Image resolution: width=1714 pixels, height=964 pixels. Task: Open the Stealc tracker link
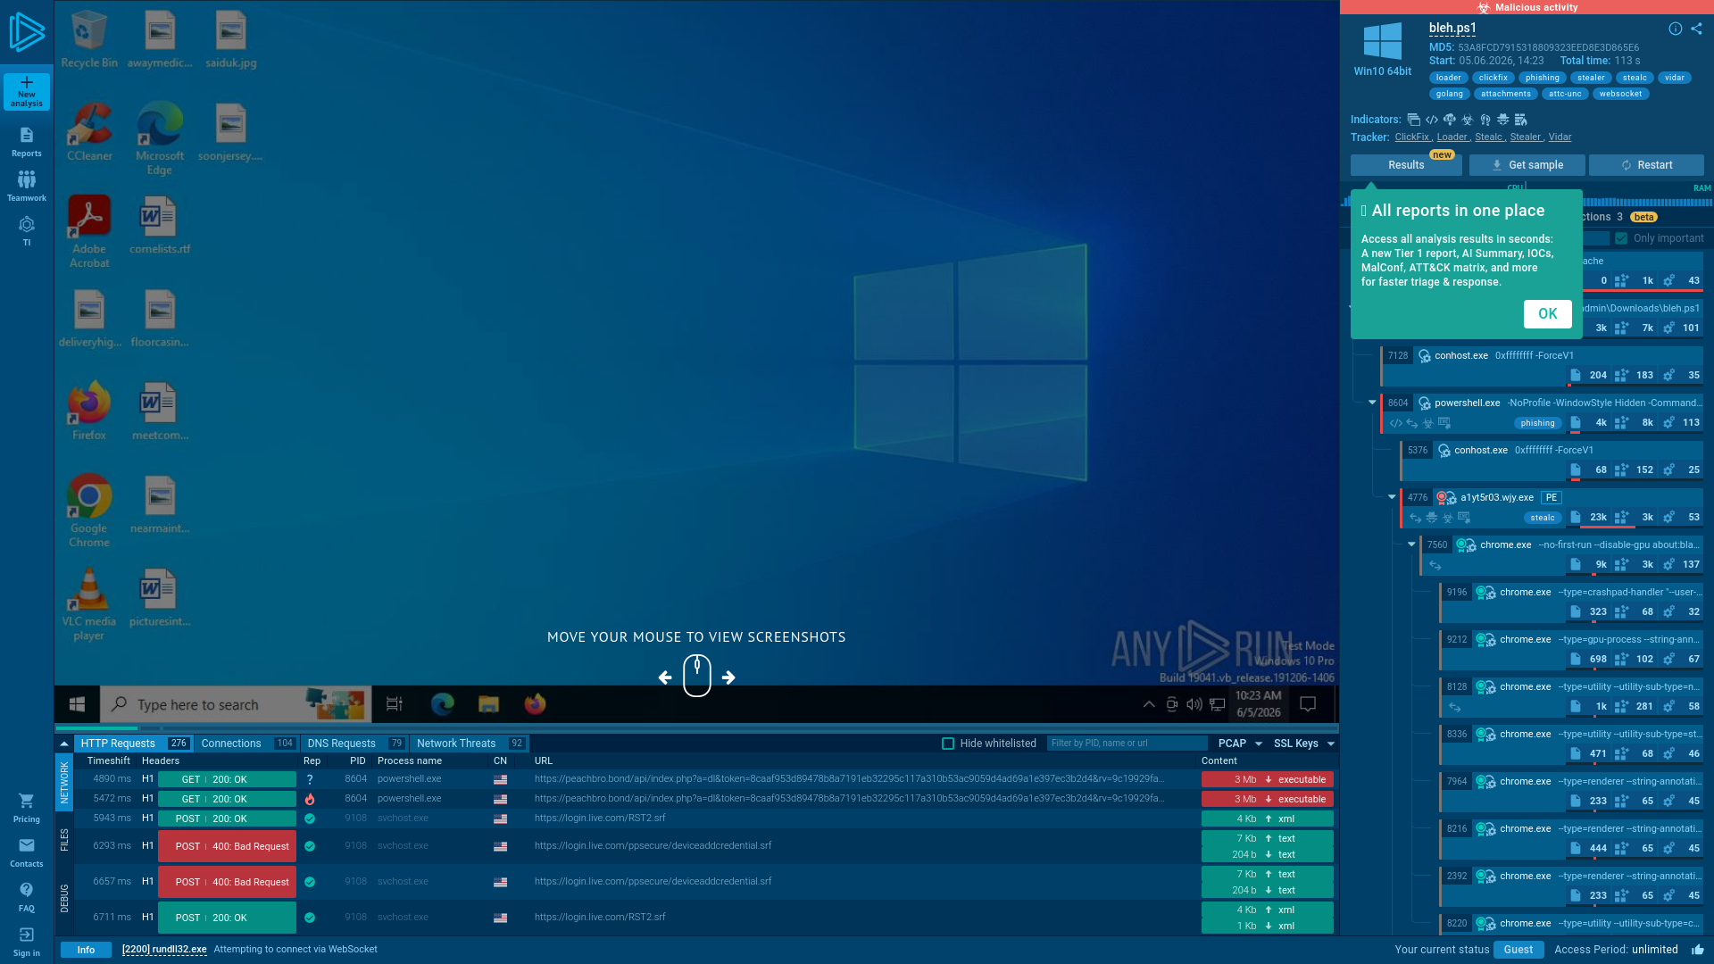click(1488, 137)
